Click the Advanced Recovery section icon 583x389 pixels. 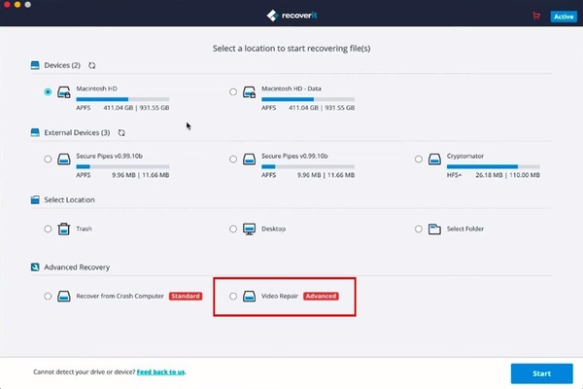35,267
